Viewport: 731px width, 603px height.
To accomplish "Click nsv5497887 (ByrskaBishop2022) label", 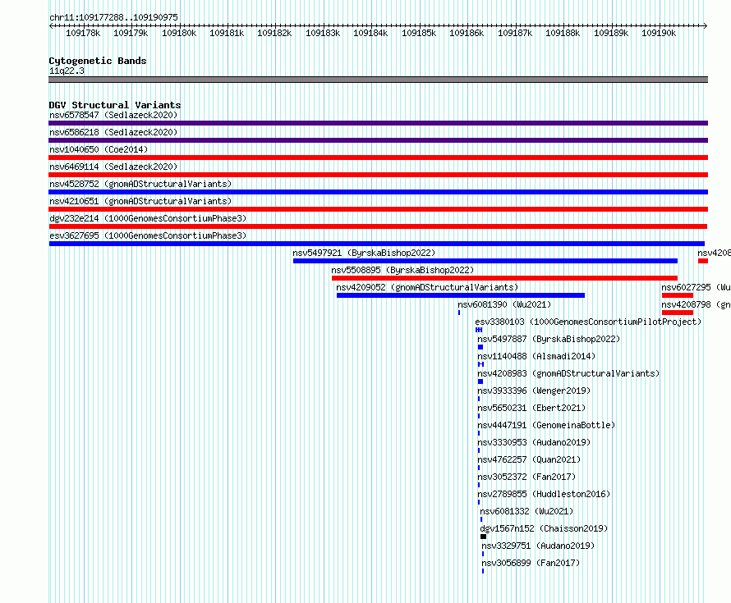I will (x=549, y=339).
